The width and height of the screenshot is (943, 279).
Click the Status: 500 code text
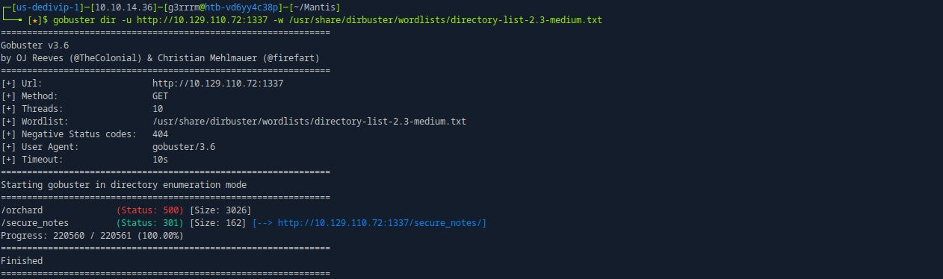(150, 210)
